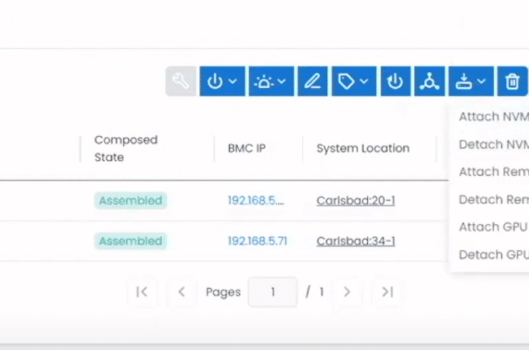This screenshot has height=350, width=529.
Task: Click the grey wrench maintenance icon
Action: 181,81
